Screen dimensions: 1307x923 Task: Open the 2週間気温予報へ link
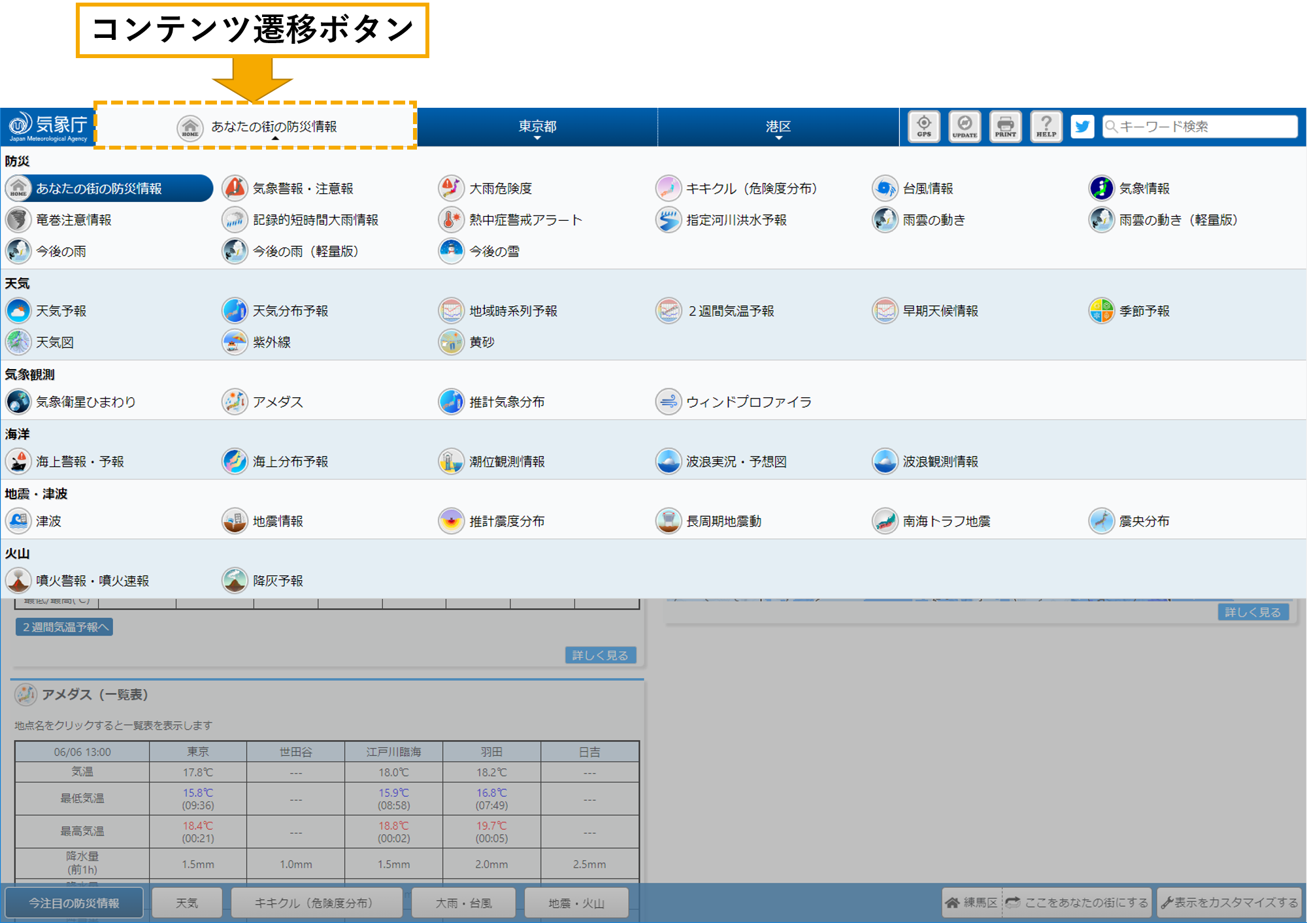63,626
